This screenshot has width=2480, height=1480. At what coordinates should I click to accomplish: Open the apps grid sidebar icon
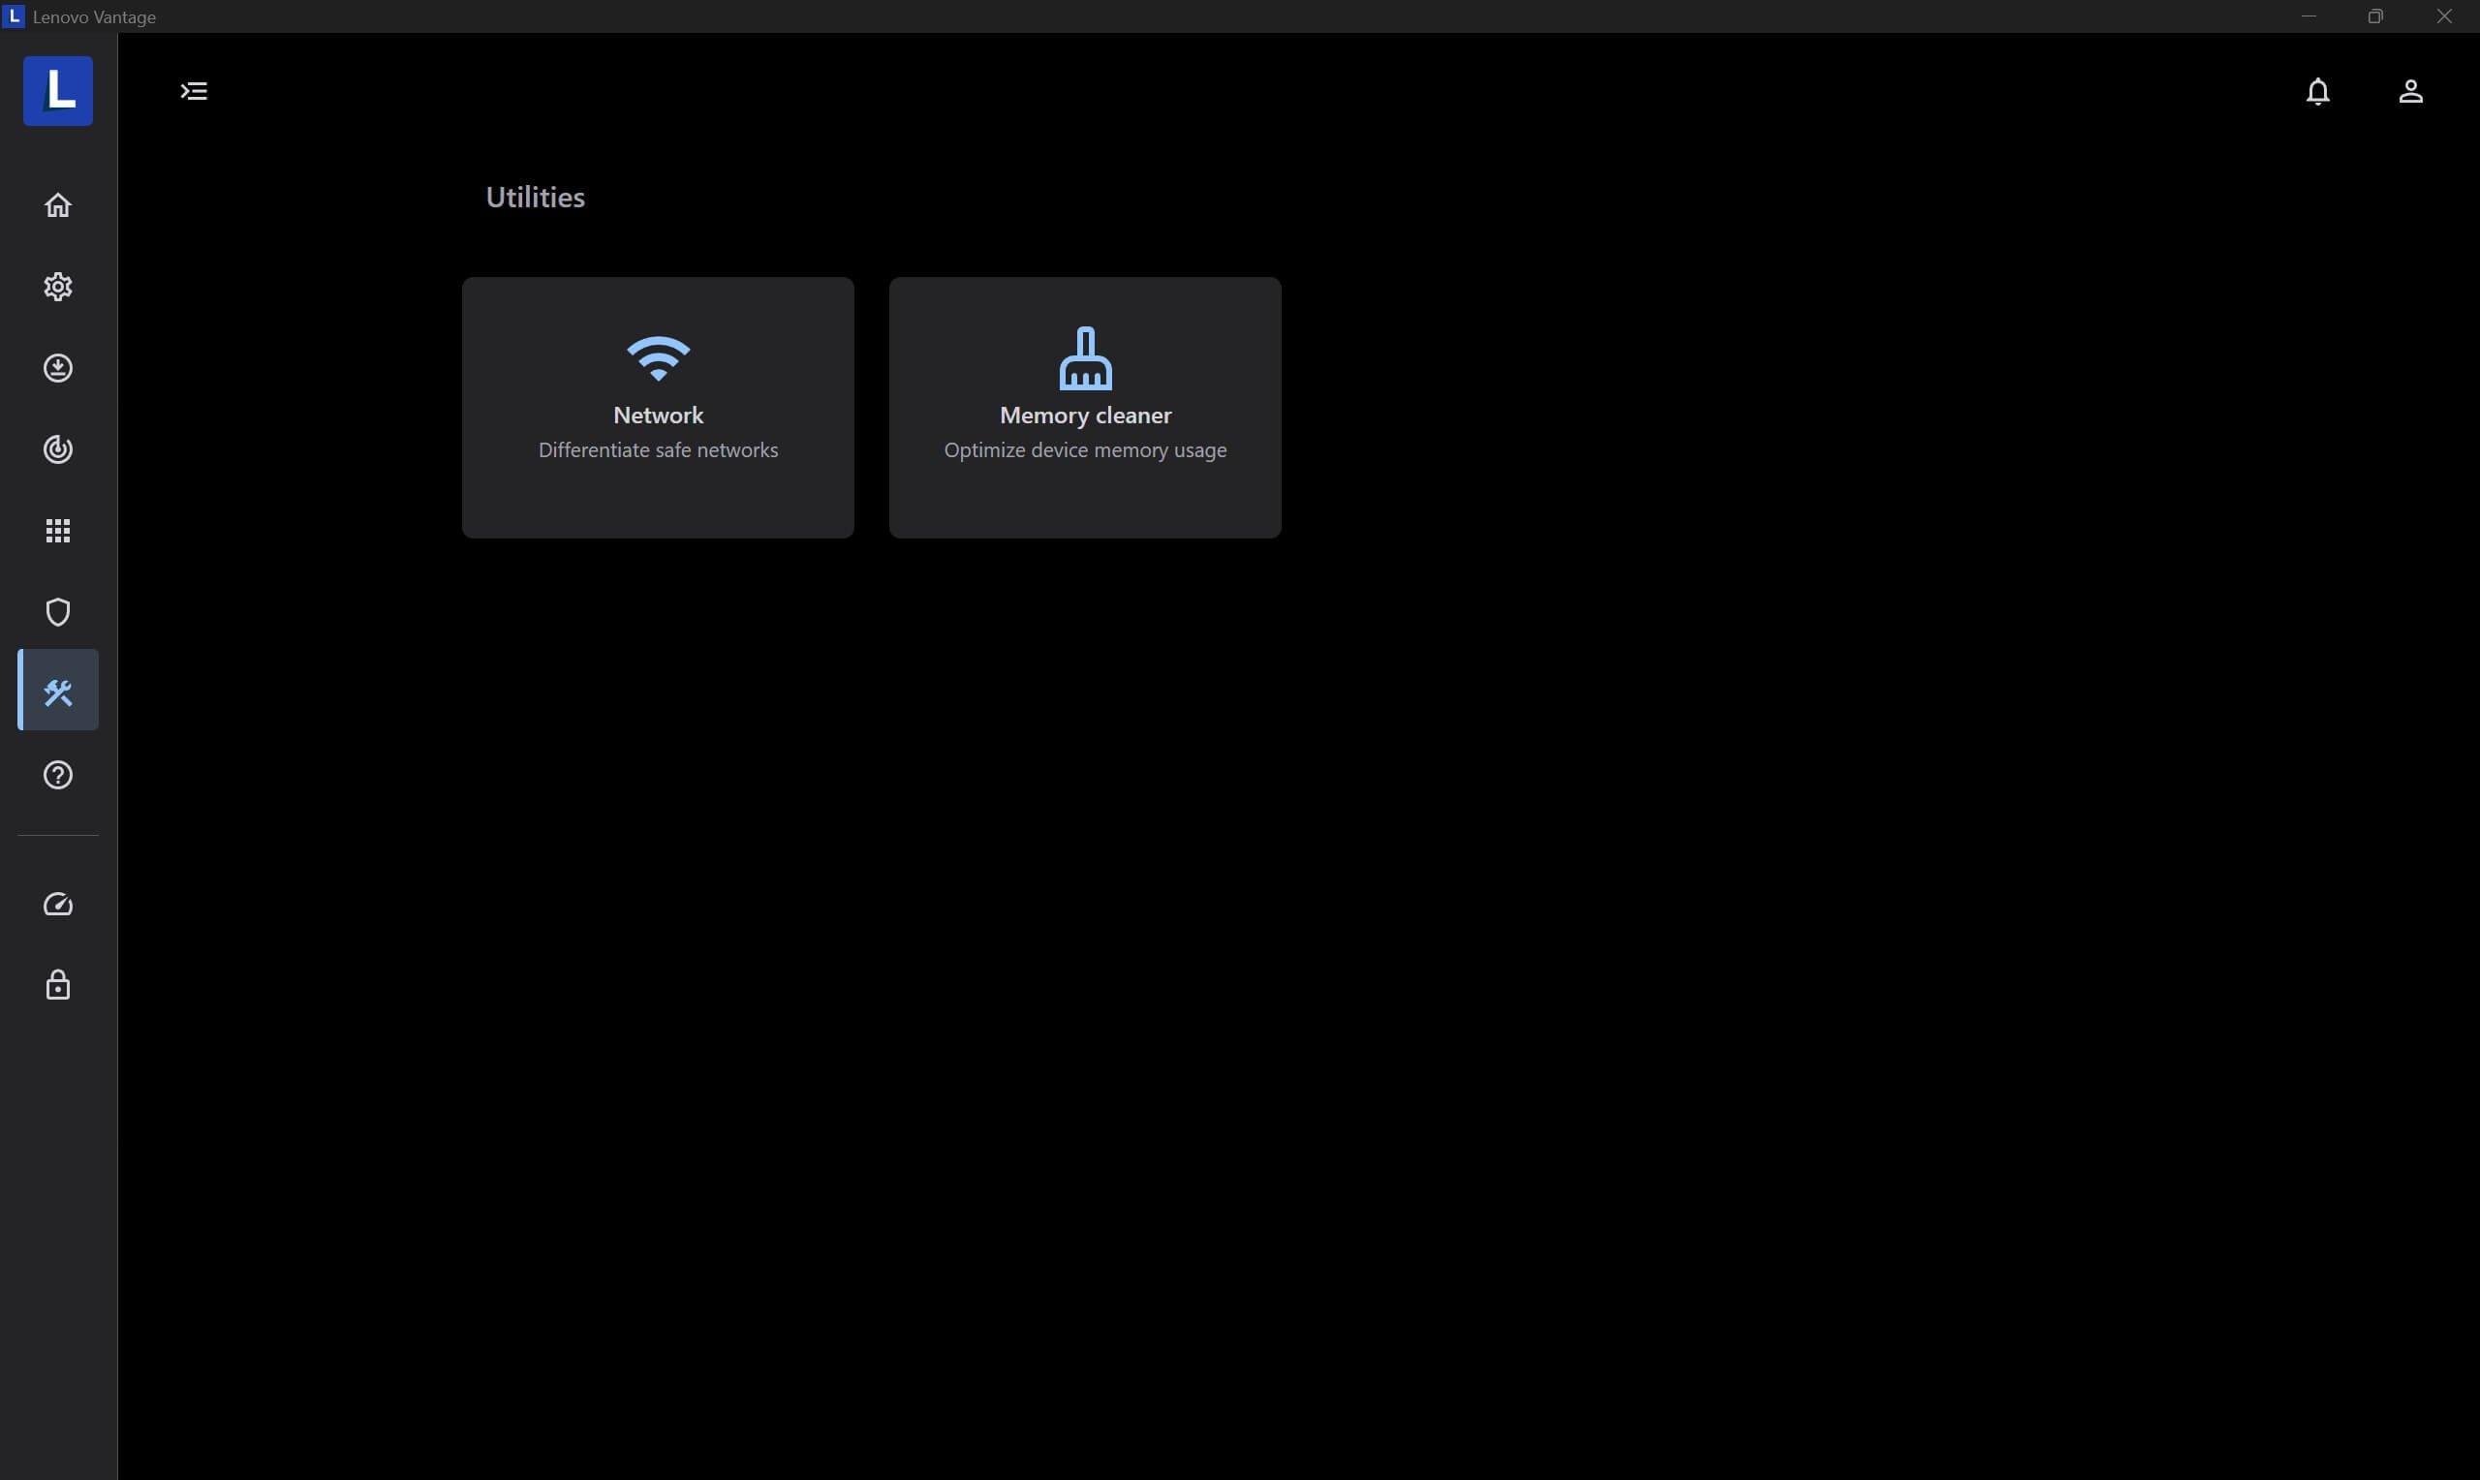click(58, 531)
